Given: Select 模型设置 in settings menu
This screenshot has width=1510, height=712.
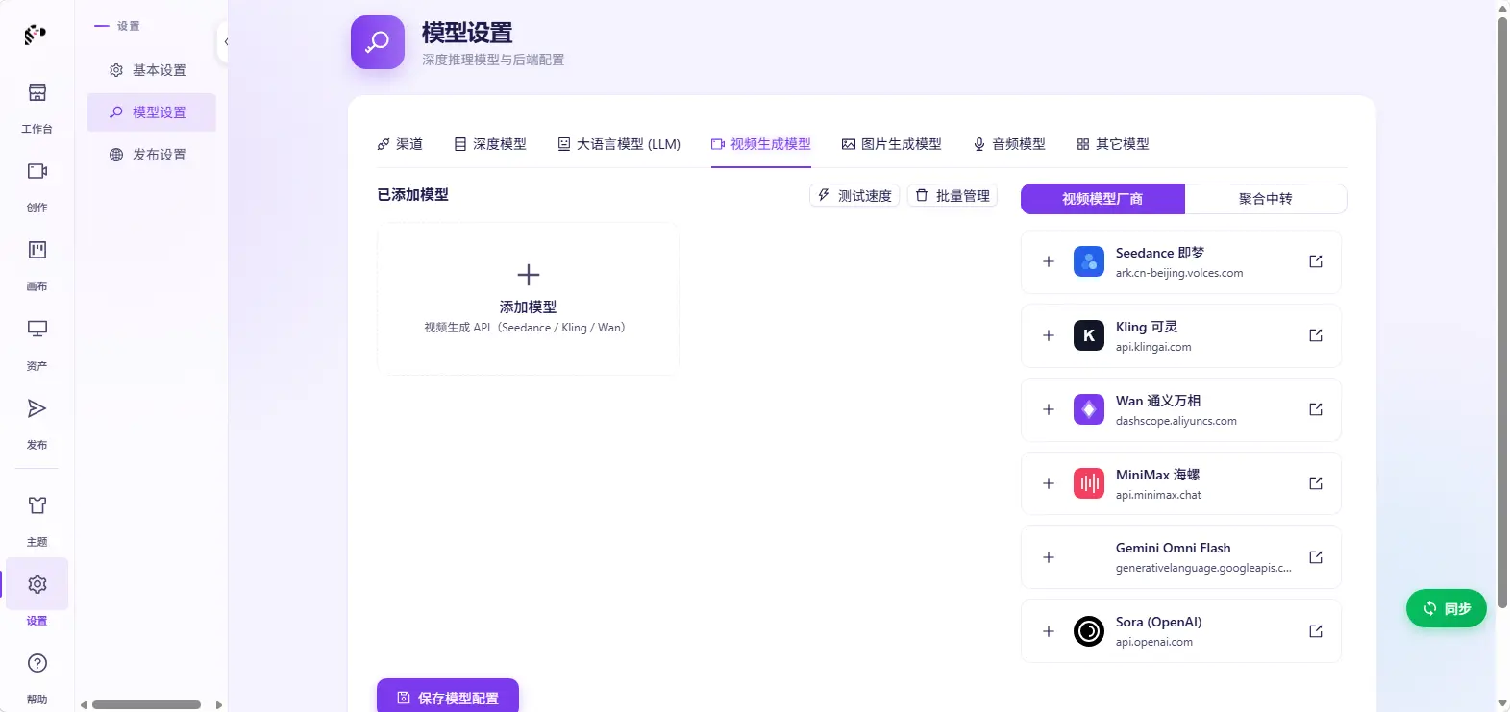Looking at the screenshot, I should pyautogui.click(x=150, y=112).
